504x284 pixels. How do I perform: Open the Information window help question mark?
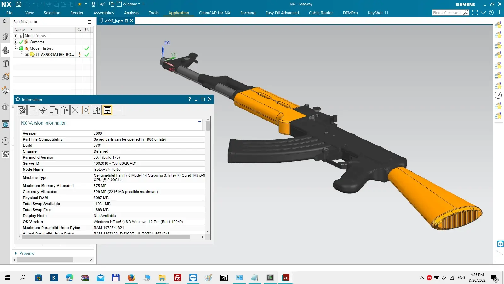pyautogui.click(x=189, y=99)
